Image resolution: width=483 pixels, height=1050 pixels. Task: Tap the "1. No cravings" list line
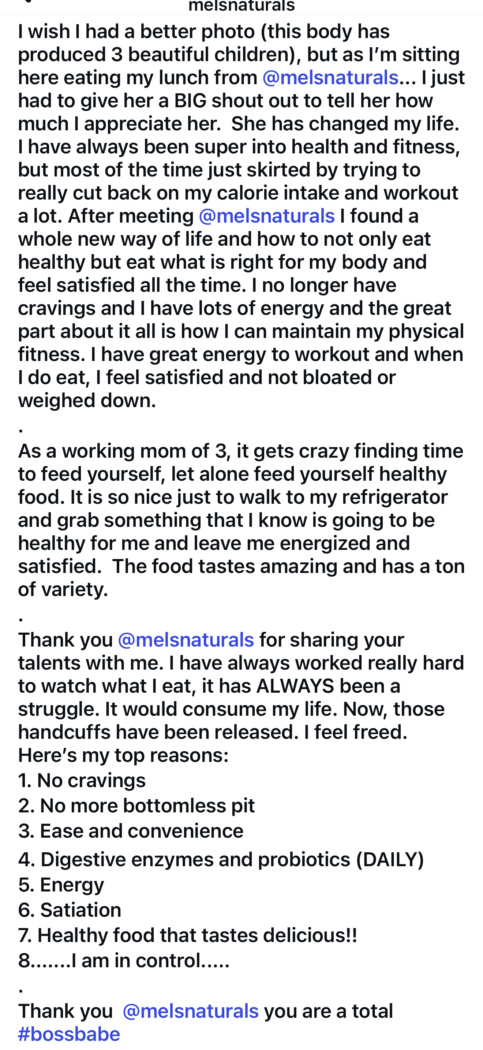pos(82,781)
